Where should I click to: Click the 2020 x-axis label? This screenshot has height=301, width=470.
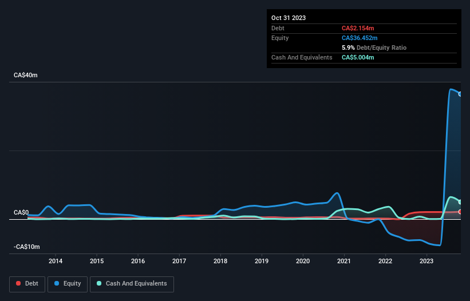303,261
